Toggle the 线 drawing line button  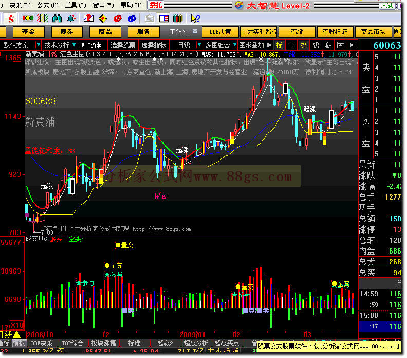316,45
